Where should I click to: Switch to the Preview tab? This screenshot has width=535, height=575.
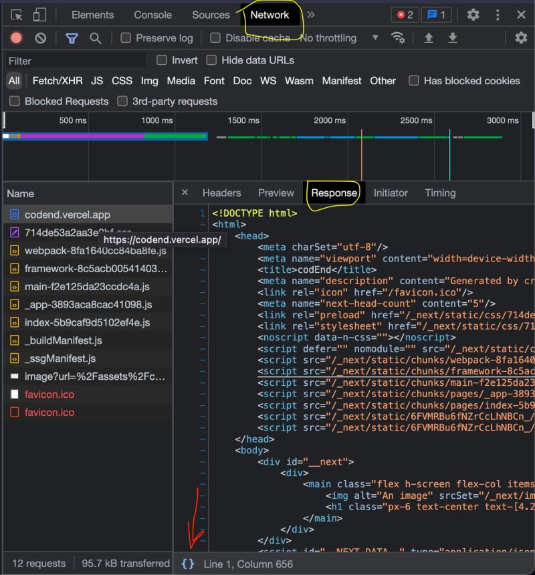276,193
